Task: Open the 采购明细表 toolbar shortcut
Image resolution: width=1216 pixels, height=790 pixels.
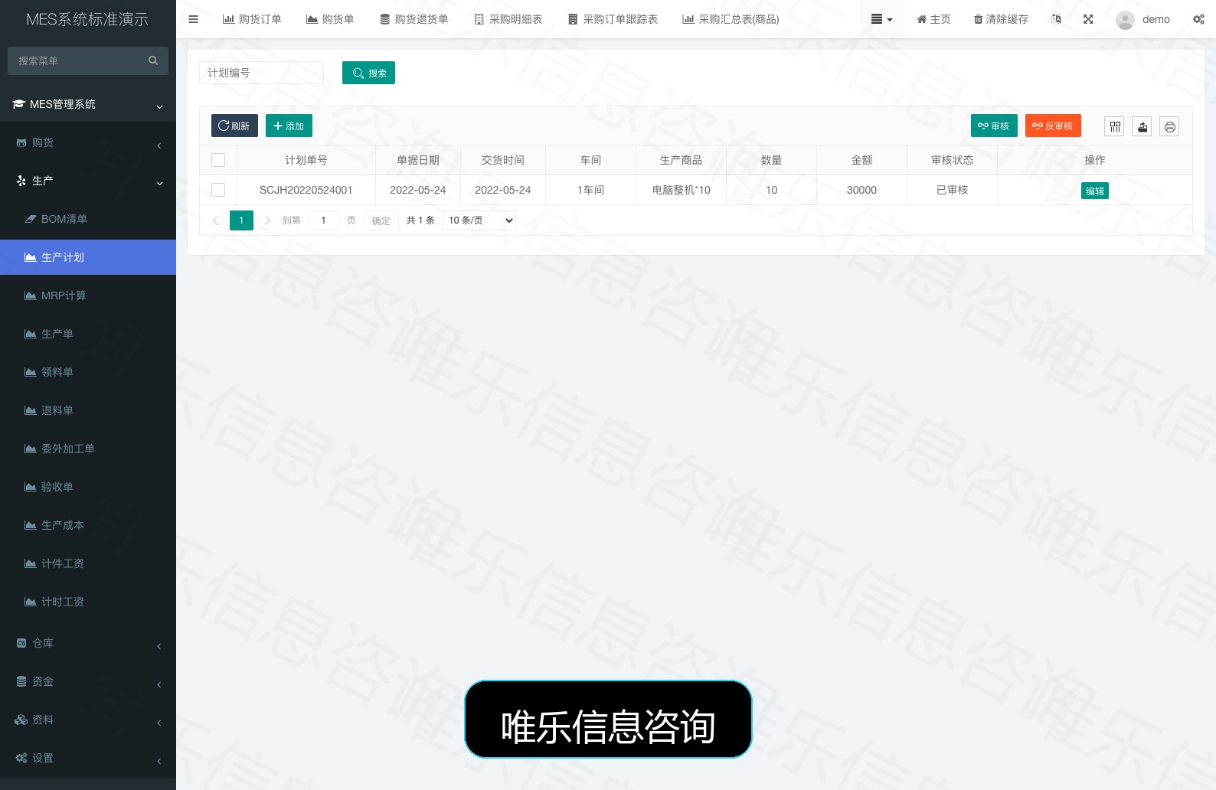Action: pos(508,19)
